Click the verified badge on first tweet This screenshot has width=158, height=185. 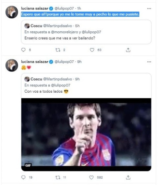pos(51,8)
